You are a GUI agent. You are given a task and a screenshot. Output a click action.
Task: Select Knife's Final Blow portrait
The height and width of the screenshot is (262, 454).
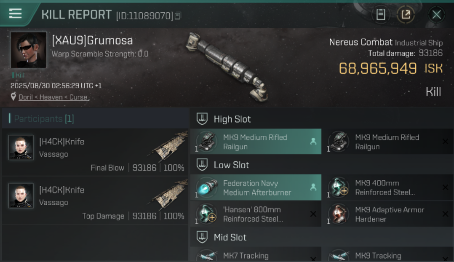[21, 147]
